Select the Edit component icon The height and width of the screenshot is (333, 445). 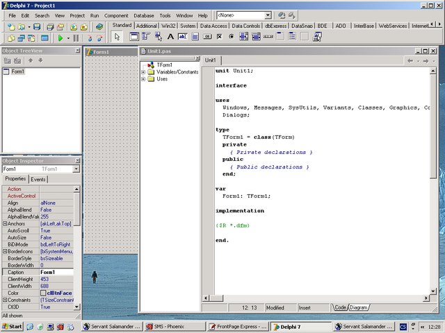click(x=183, y=37)
